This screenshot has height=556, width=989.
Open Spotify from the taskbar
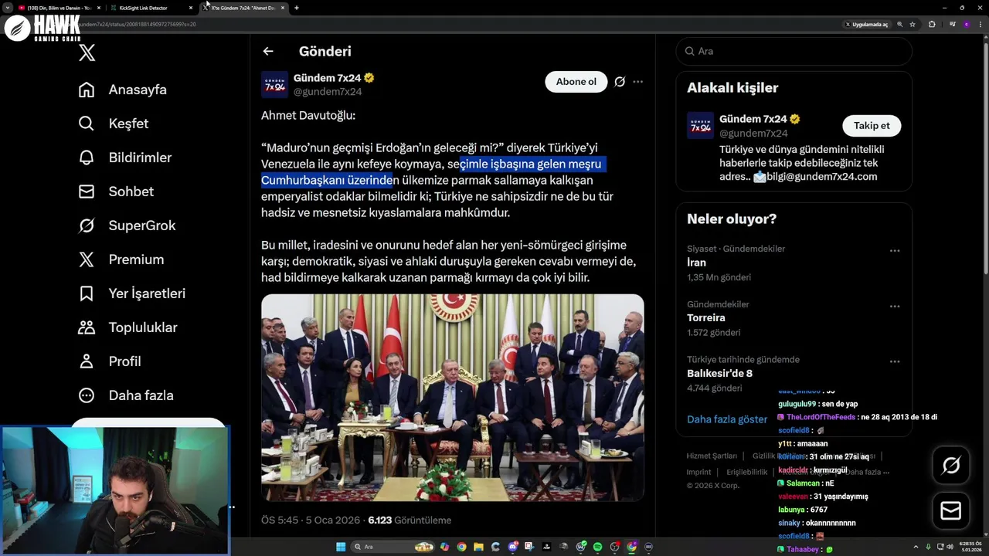tap(597, 547)
